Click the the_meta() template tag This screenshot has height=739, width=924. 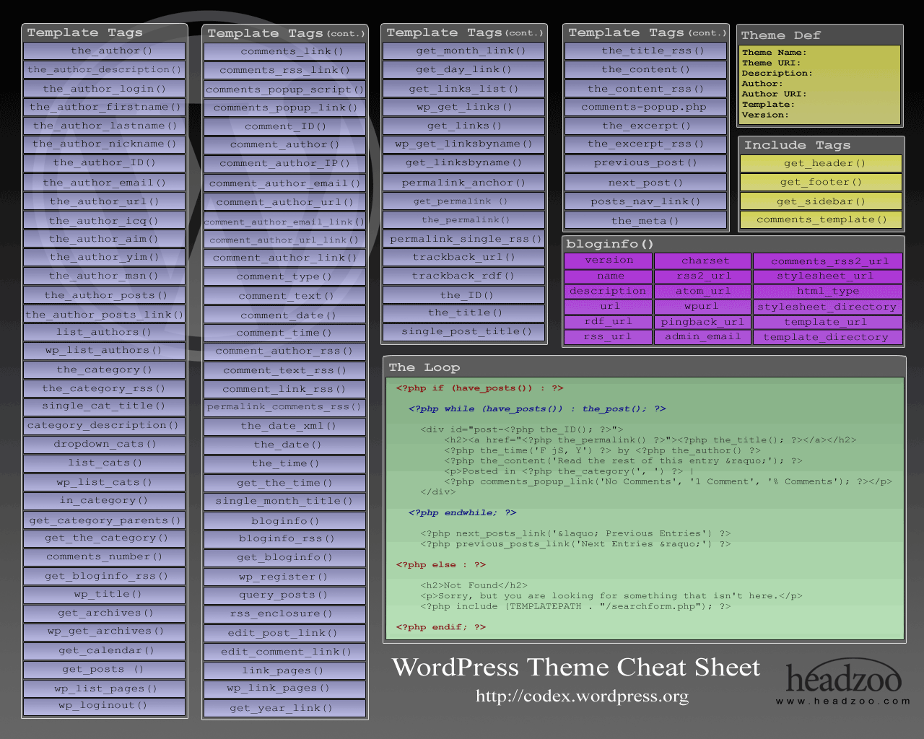(x=645, y=221)
